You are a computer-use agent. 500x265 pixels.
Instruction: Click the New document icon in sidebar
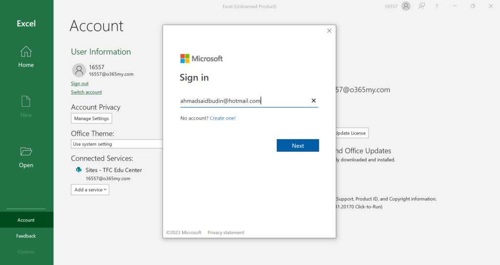coord(26,106)
